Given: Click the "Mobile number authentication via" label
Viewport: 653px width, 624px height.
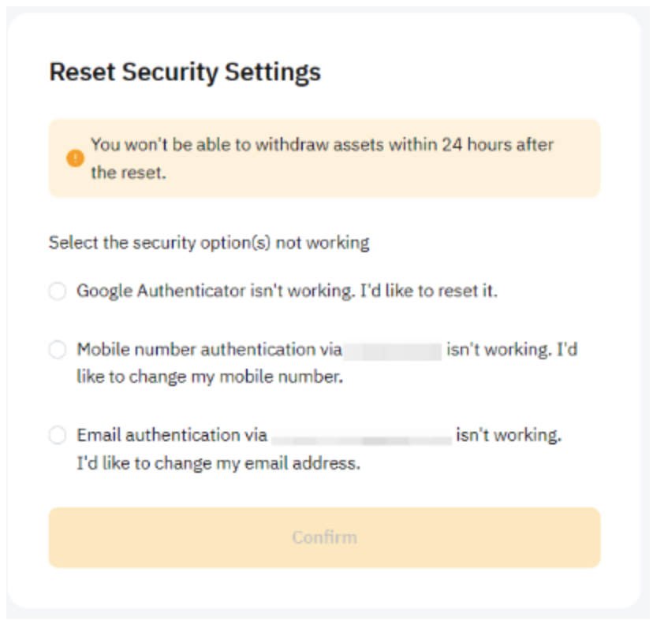Looking at the screenshot, I should click(209, 349).
